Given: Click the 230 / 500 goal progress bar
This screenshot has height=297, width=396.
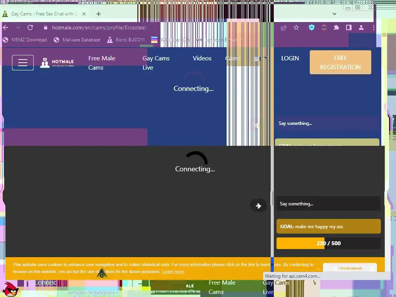Looking at the screenshot, I should [328, 243].
